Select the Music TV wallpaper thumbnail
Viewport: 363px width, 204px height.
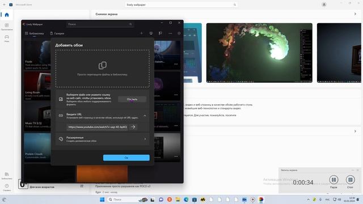click(x=37, y=117)
